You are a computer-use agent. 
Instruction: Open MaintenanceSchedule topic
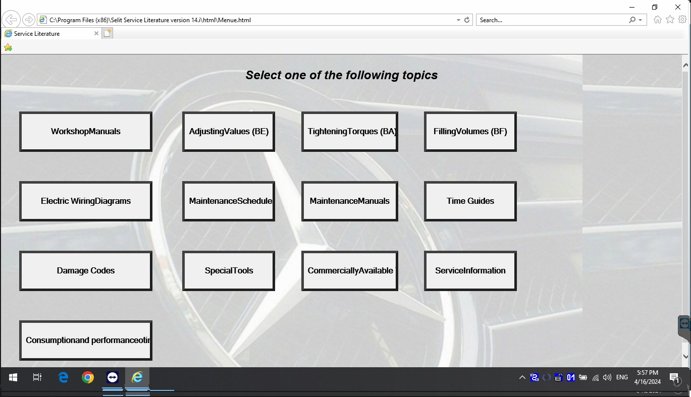(229, 201)
